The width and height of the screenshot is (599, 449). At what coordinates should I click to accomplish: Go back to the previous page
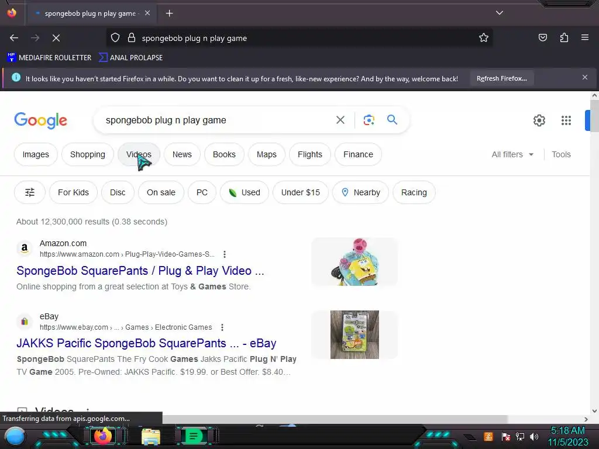pos(14,38)
